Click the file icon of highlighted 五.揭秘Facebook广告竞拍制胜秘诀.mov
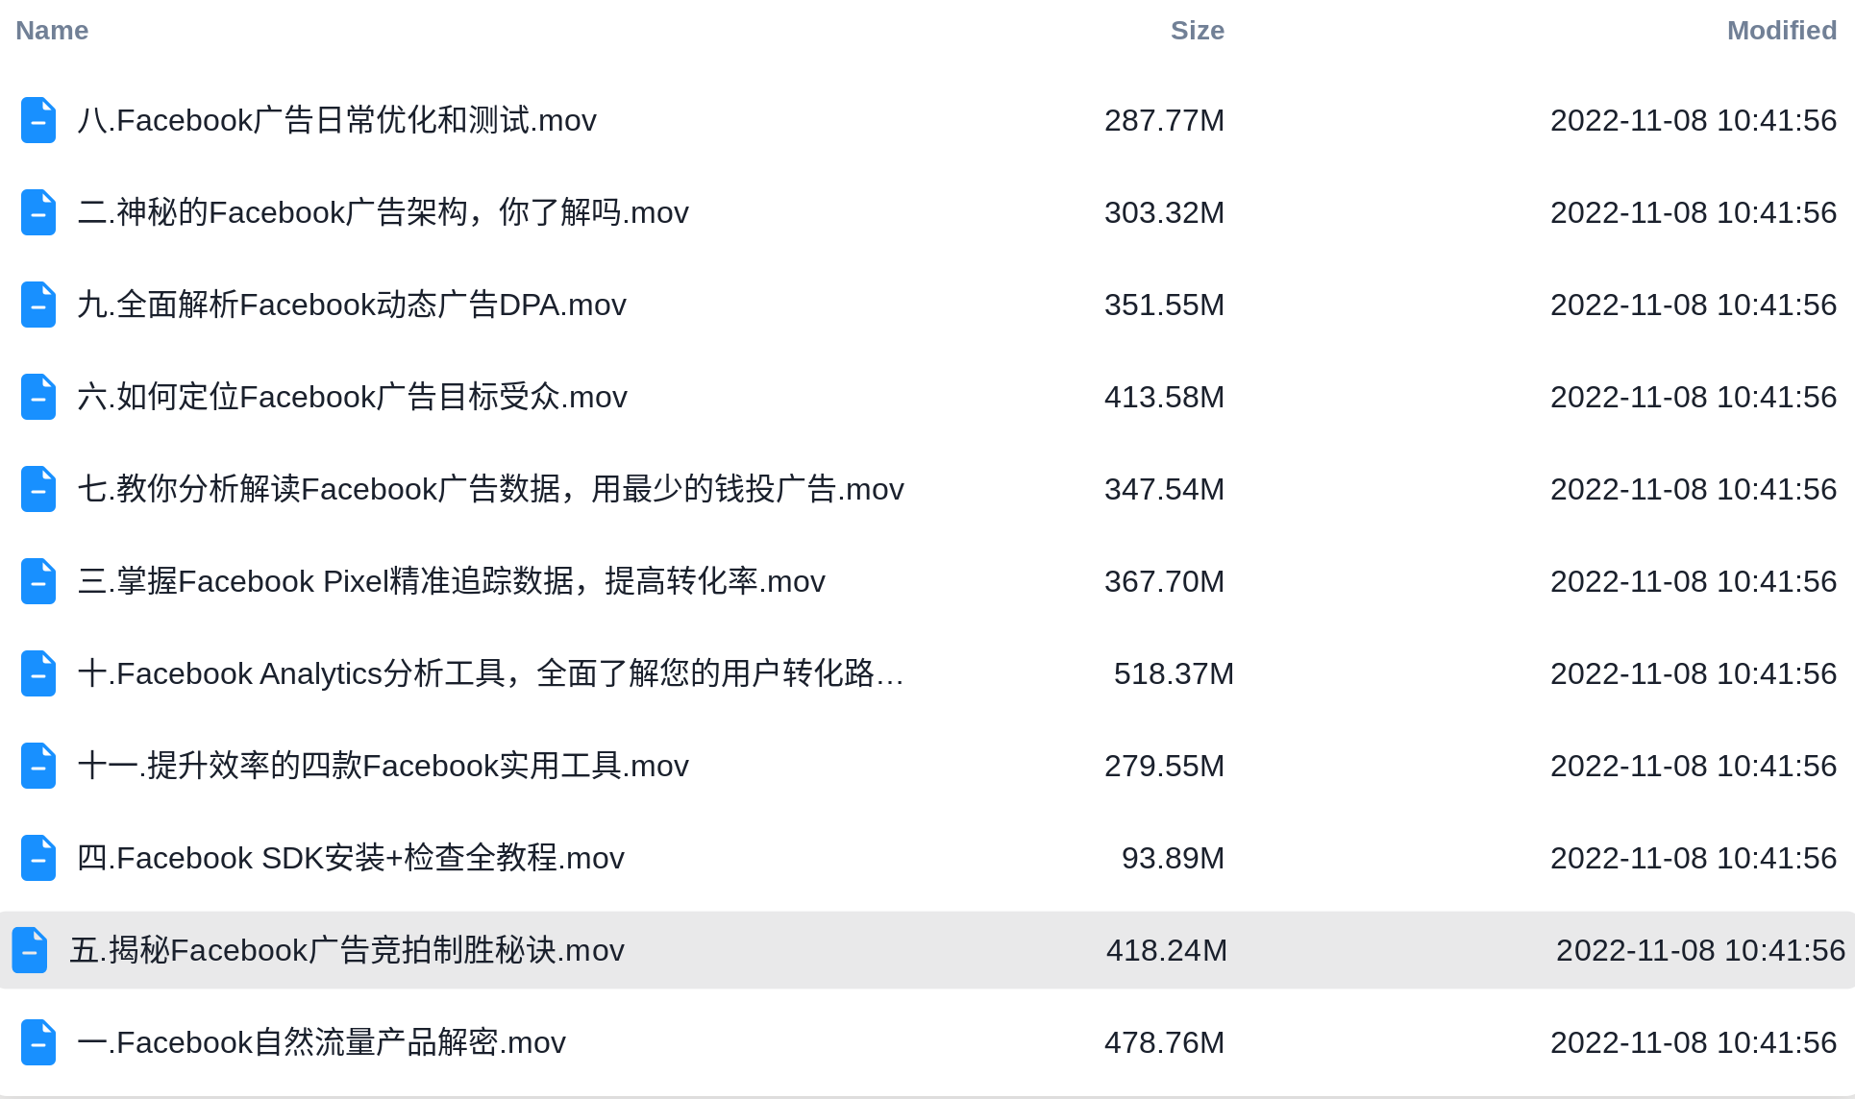 point(30,950)
